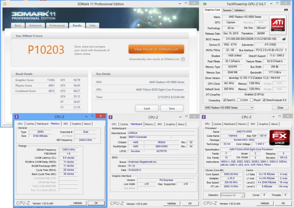Click Validate in CPU-Z Memory window
Image resolution: width=294 pixels, height=208 pixels.
pos(78,203)
